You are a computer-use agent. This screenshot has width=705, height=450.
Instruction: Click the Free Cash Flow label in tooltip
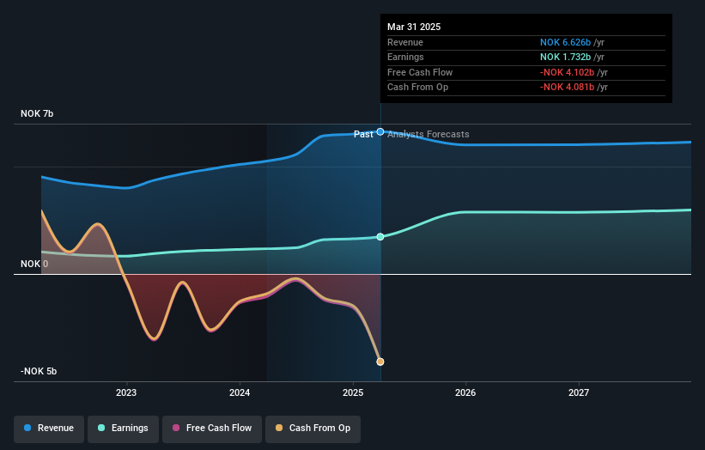click(420, 72)
